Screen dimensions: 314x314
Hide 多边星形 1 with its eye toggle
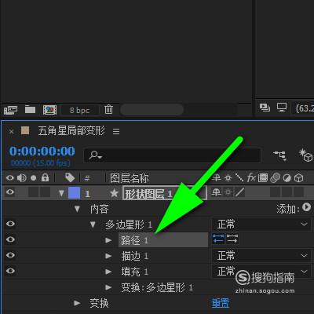[x=10, y=224]
